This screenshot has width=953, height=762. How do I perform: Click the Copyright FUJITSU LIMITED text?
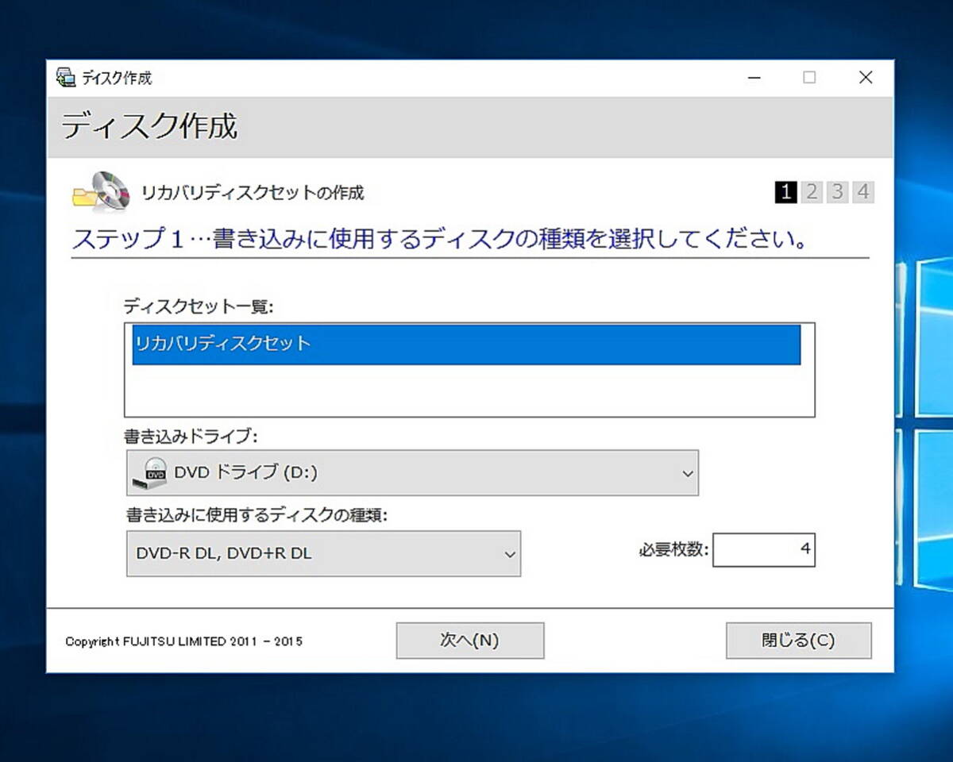click(183, 641)
